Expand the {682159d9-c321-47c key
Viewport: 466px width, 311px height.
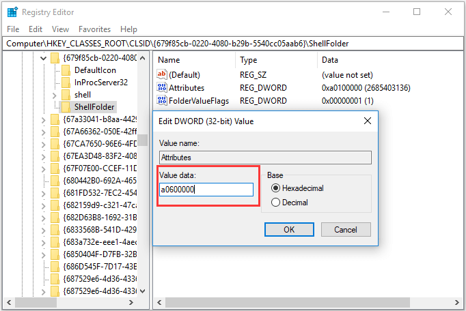(x=44, y=206)
